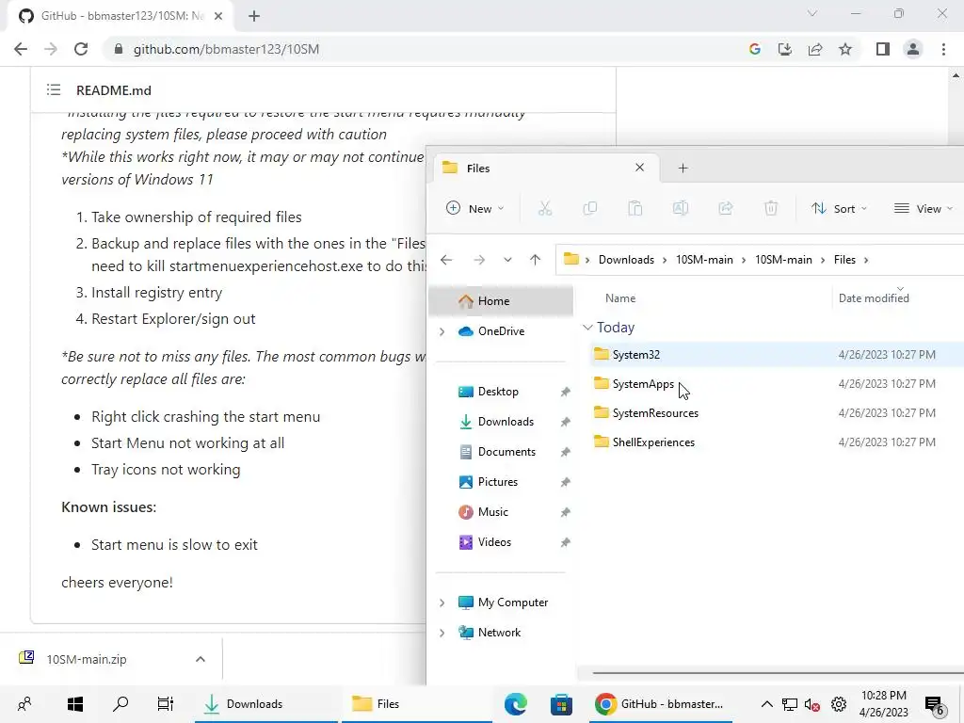Switch to Downloads taskbar window
This screenshot has width=964, height=723.
coord(265,704)
